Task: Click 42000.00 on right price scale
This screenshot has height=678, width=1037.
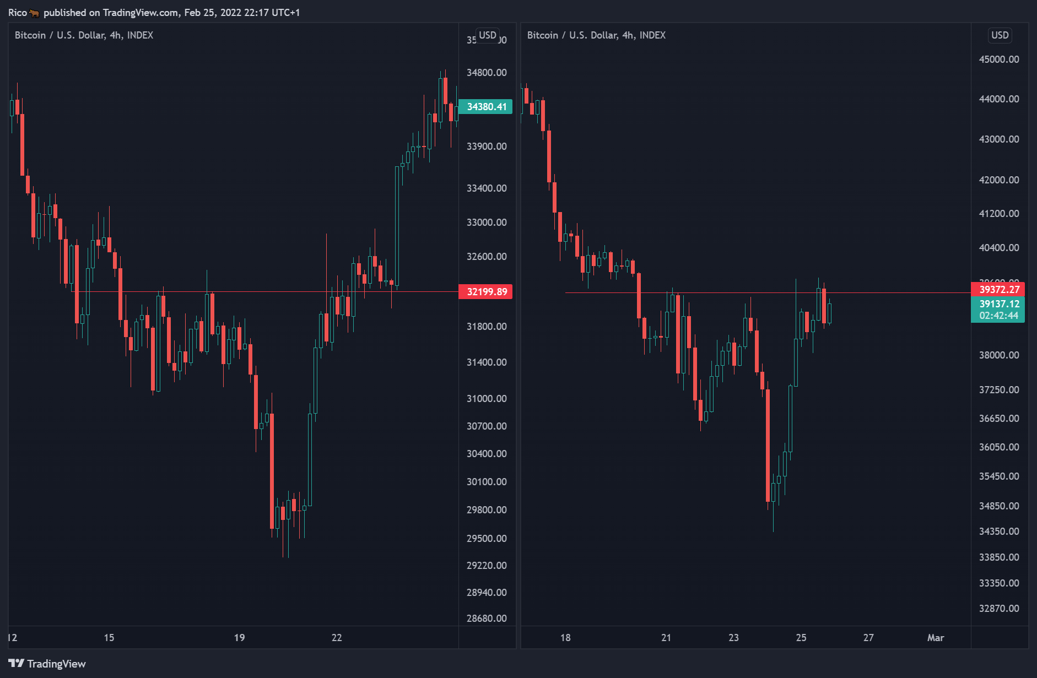Action: (999, 180)
